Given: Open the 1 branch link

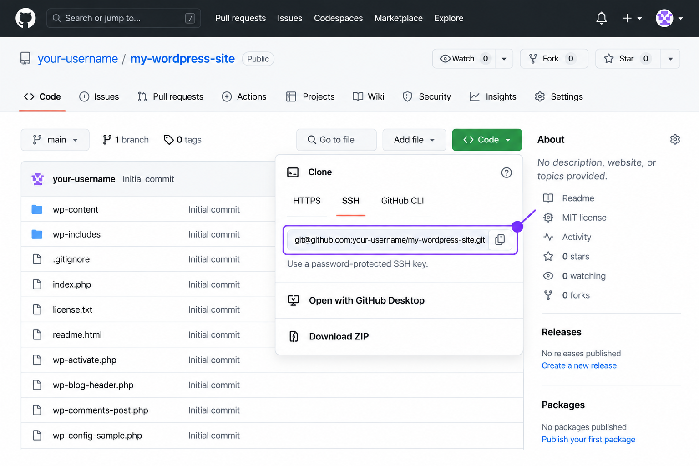Looking at the screenshot, I should click(126, 140).
